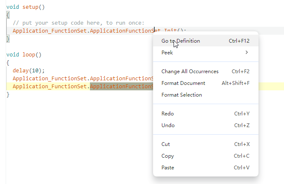Choose Cut from the context menu
The image size is (284, 184).
coord(205,144)
